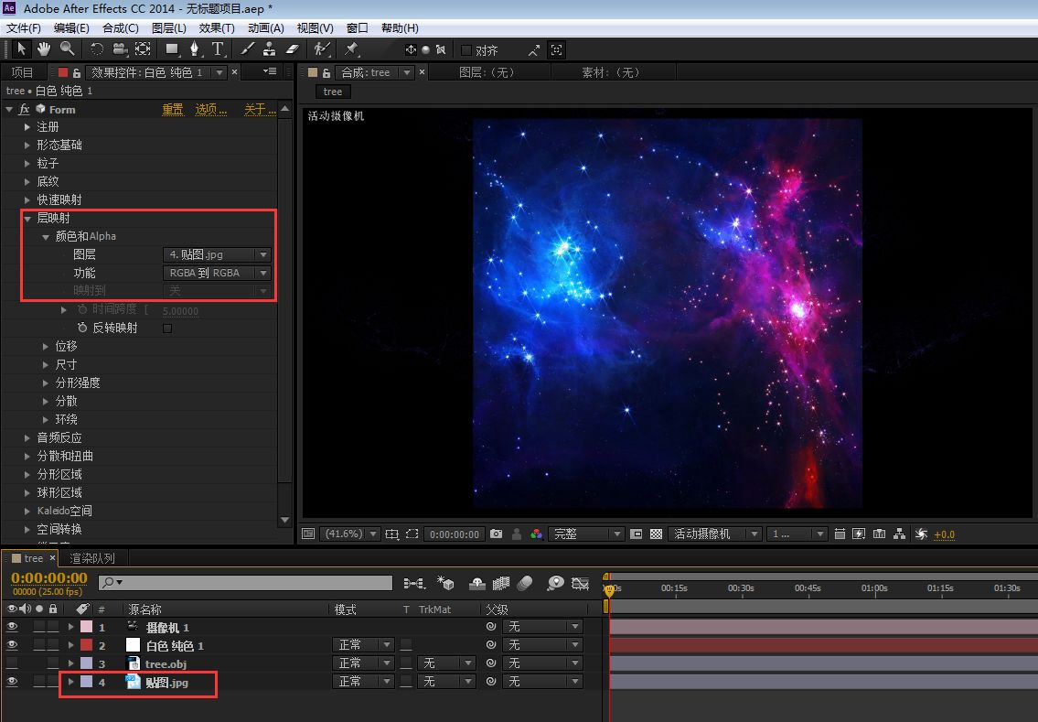Select the Zoom magnifier tool
This screenshot has width=1038, height=722.
(x=67, y=48)
